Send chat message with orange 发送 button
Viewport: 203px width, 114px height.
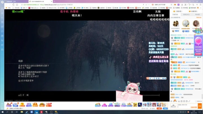(x=200, y=106)
